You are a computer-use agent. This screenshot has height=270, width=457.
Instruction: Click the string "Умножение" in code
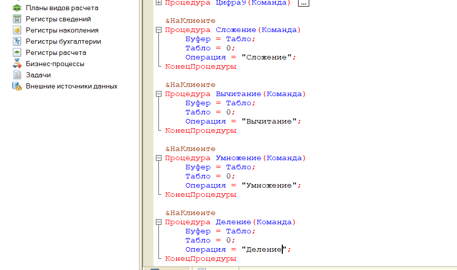(269, 186)
